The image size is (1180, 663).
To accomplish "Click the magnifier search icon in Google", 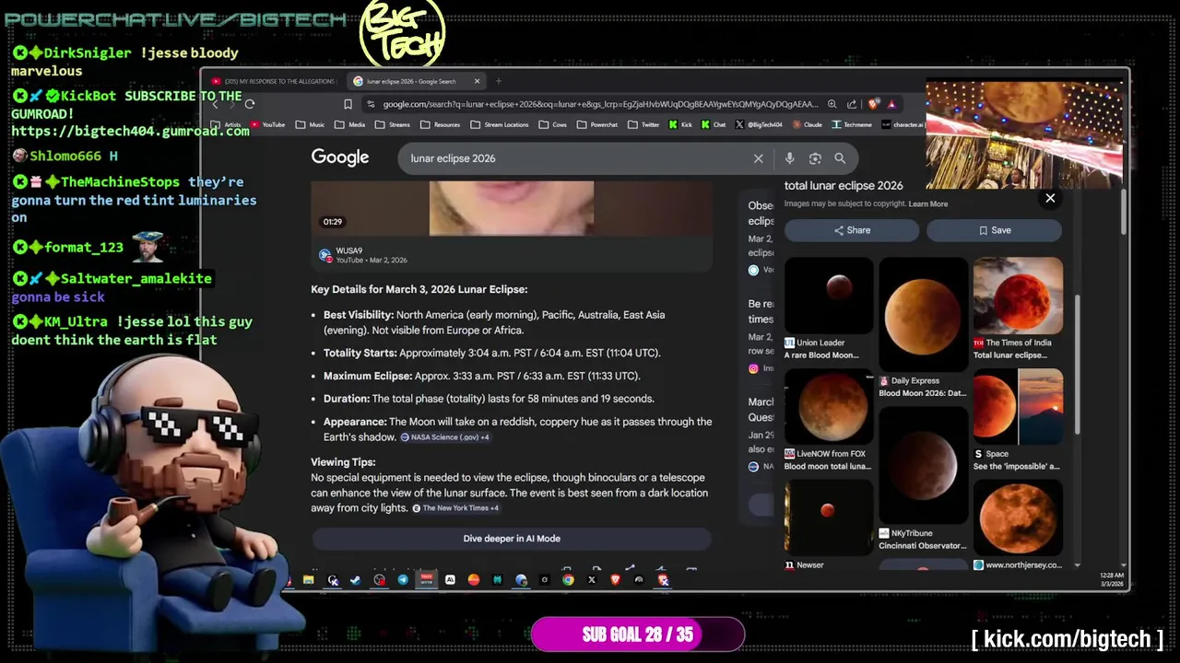I will click(840, 158).
